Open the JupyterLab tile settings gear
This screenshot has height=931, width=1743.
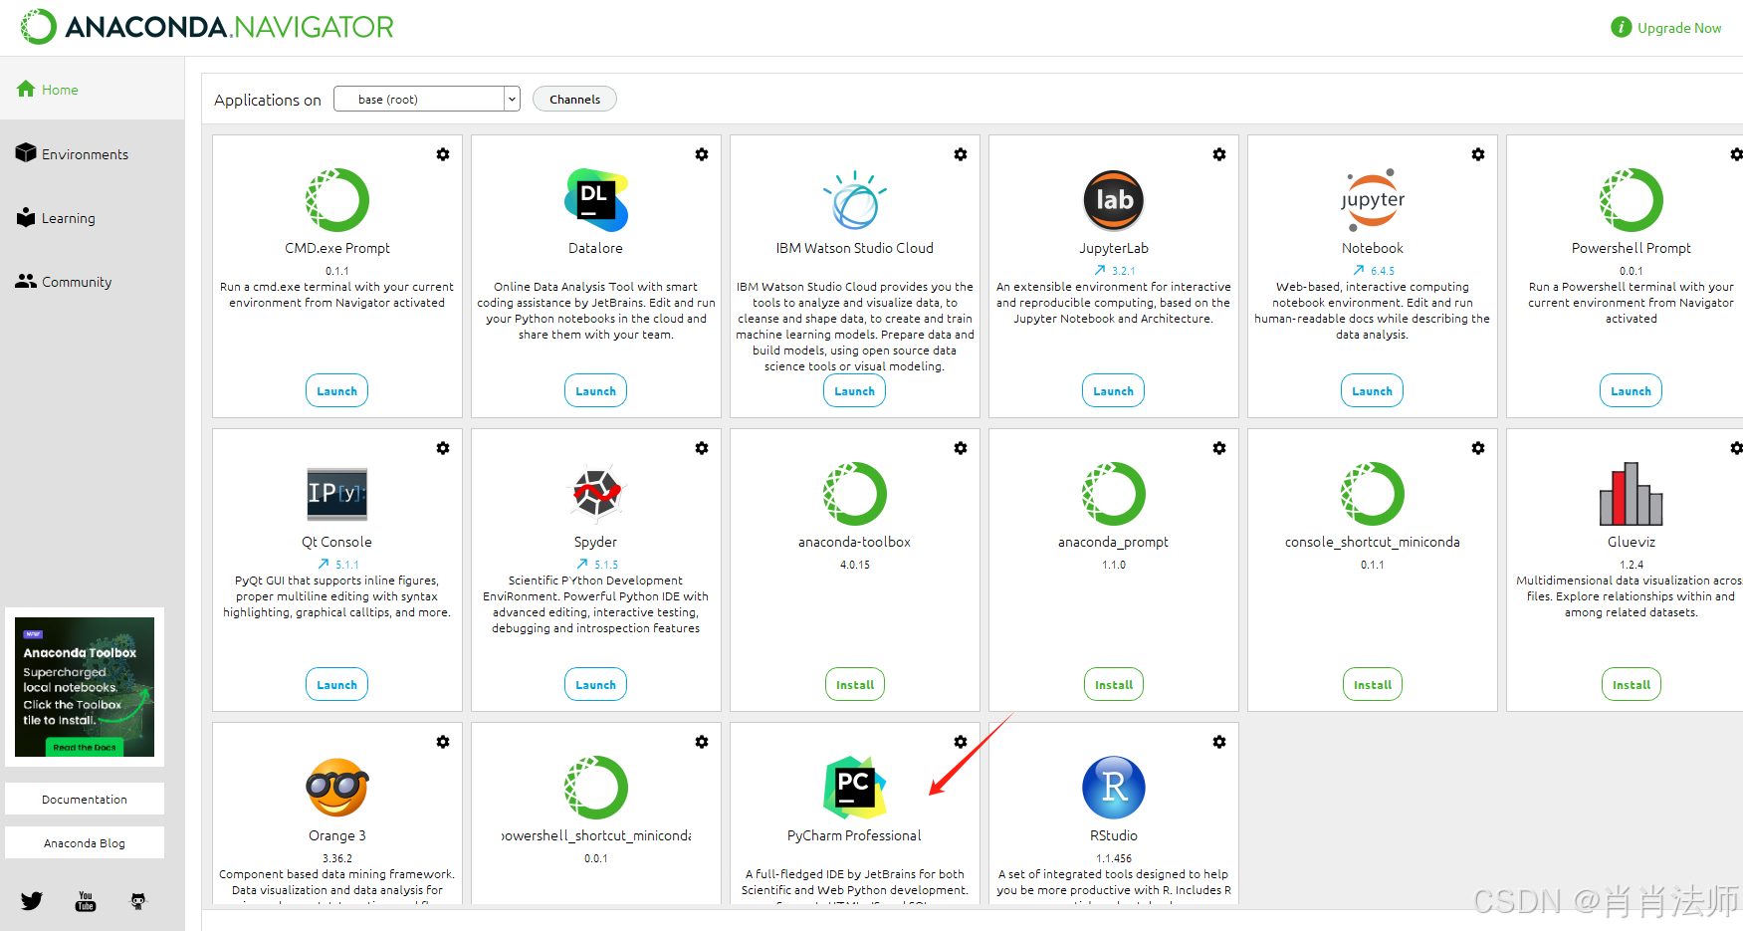click(x=1219, y=154)
